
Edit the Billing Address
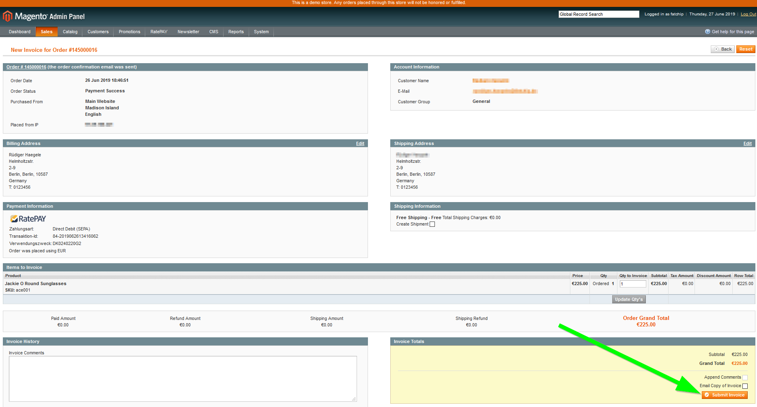(x=360, y=143)
